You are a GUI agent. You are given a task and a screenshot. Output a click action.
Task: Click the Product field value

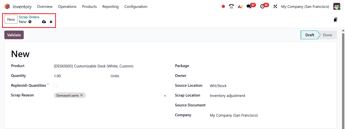(x=94, y=66)
